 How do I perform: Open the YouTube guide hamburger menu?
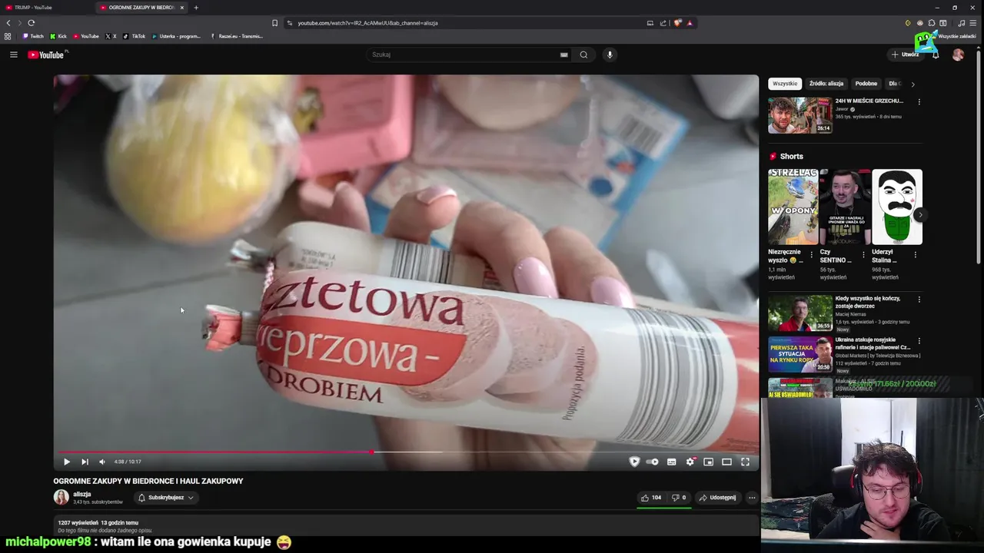[13, 55]
